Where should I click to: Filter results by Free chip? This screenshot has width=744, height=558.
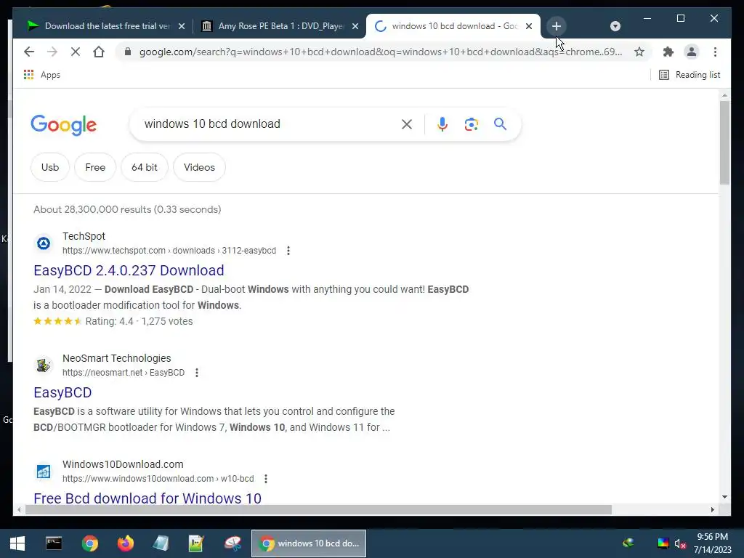click(x=95, y=167)
